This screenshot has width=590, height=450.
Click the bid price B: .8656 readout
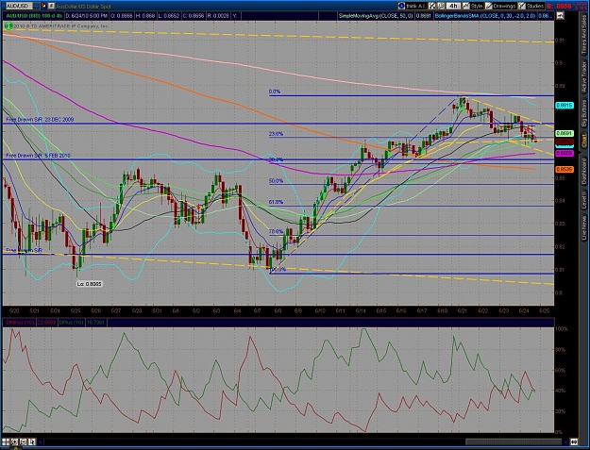pos(559,6)
